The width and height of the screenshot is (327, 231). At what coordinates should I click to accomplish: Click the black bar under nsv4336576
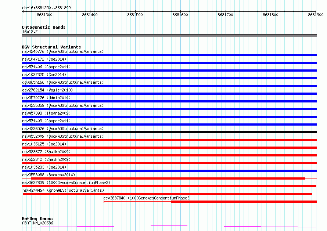(169, 132)
